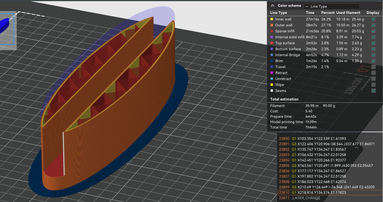The height and width of the screenshot is (202, 383).
Task: Toggle Internal solid infill display checkbox
Action: [373, 37]
